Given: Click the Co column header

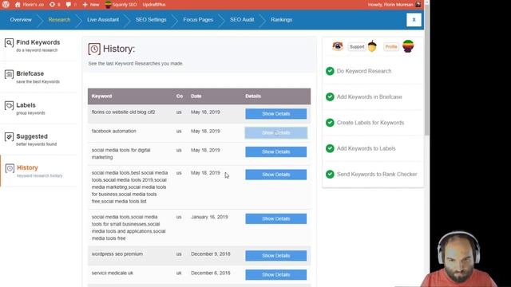Looking at the screenshot, I should point(180,96).
